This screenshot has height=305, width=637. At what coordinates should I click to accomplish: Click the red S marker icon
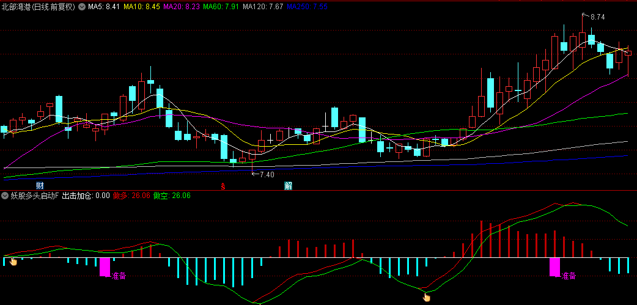223,186
